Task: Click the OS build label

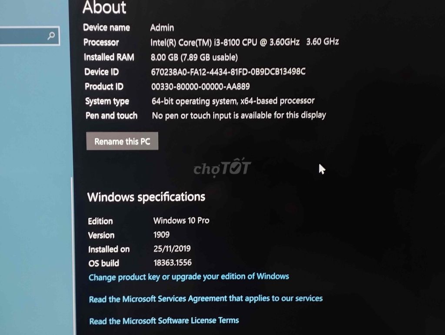Action: click(103, 263)
